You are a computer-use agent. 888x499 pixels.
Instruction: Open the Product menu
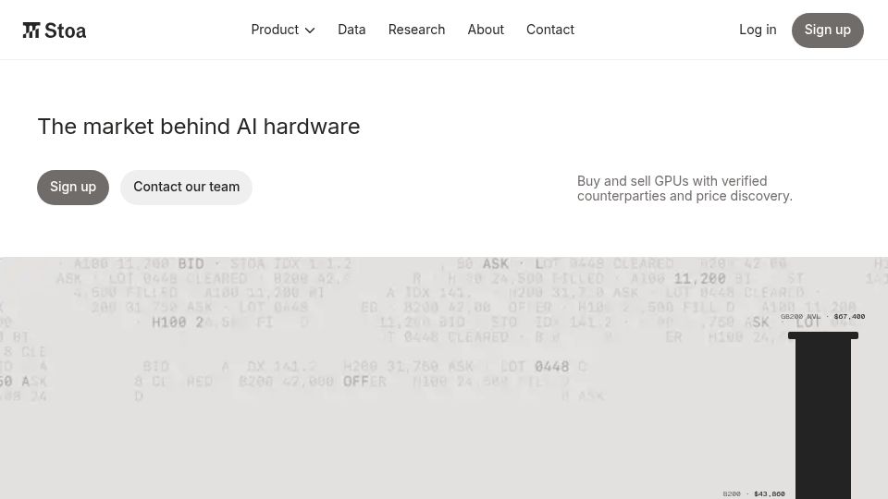(x=283, y=30)
